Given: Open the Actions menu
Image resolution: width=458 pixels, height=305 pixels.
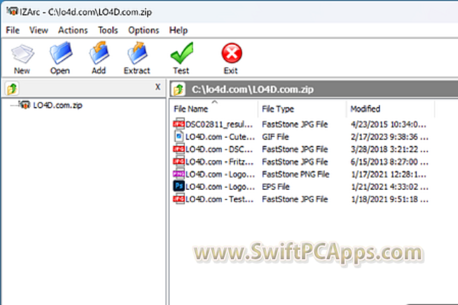Looking at the screenshot, I should tap(73, 30).
